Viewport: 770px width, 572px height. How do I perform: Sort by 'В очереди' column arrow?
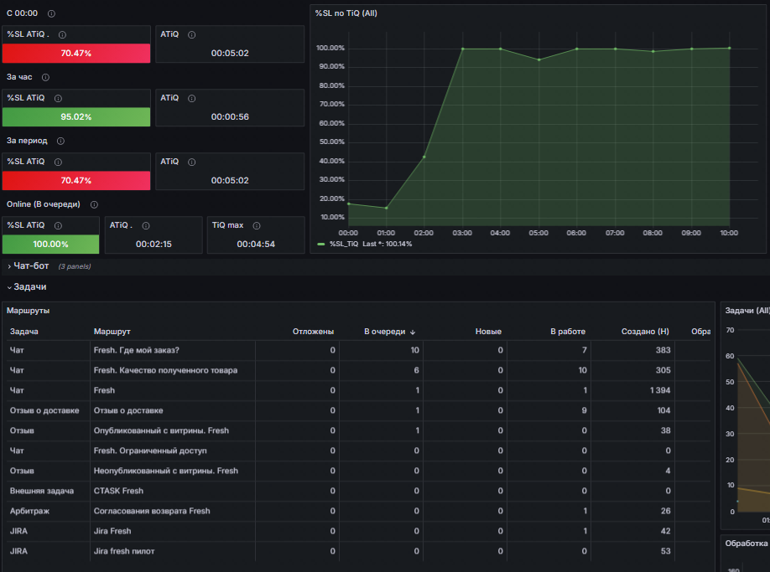click(x=413, y=332)
